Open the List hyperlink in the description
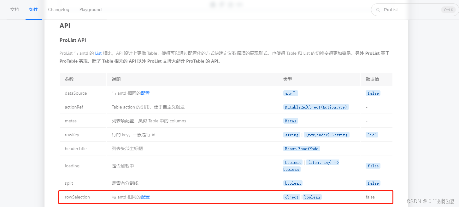 [98, 53]
